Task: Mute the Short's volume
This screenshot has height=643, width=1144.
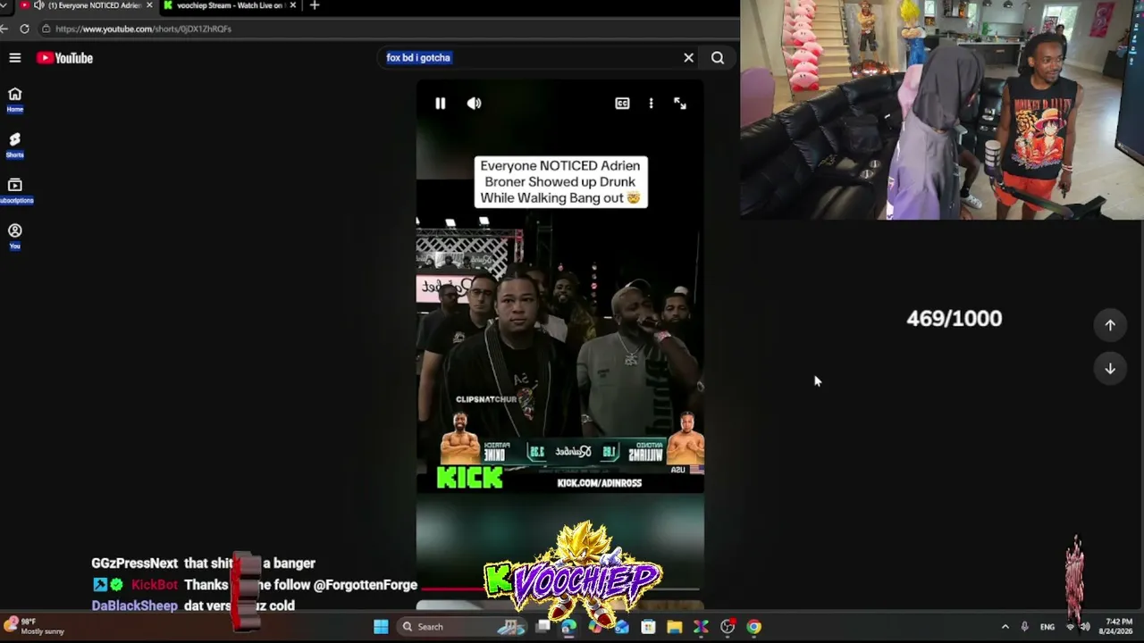Action: click(x=474, y=104)
